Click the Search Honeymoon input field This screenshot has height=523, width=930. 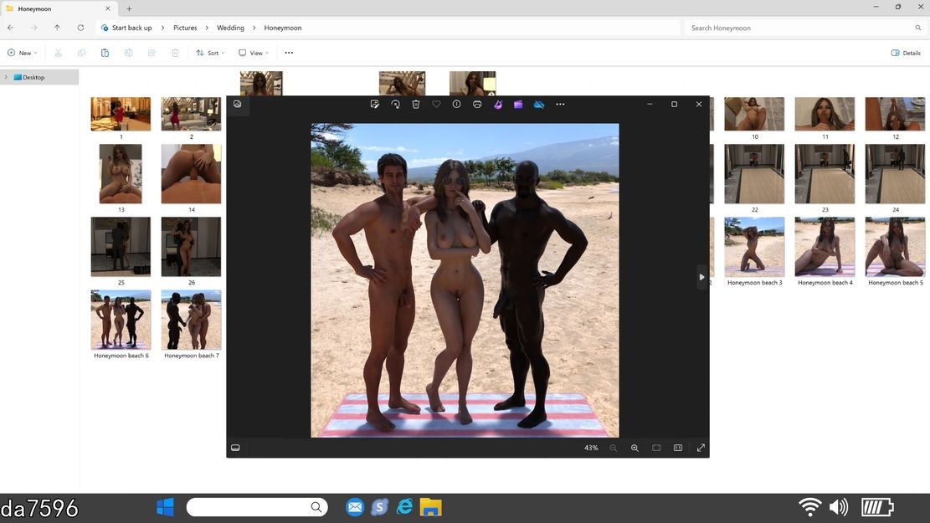tap(801, 28)
